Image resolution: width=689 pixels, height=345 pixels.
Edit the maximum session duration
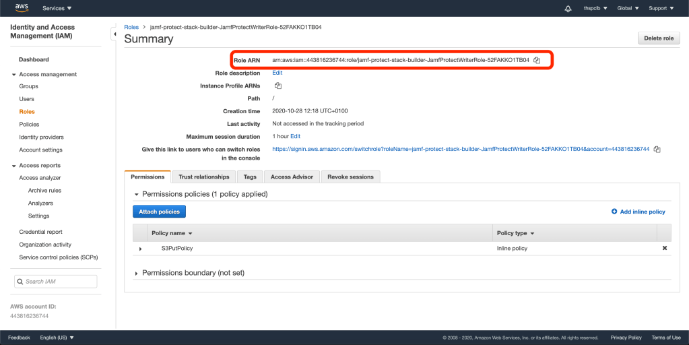tap(295, 136)
